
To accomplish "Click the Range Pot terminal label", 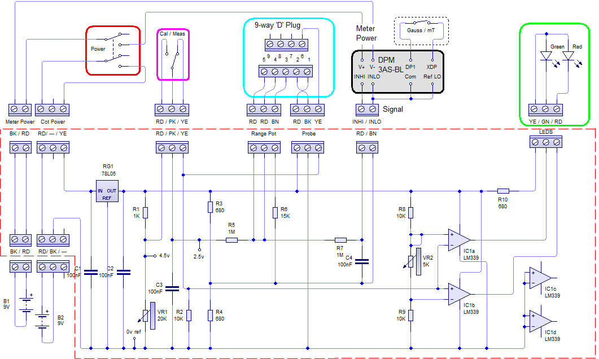I will (263, 134).
